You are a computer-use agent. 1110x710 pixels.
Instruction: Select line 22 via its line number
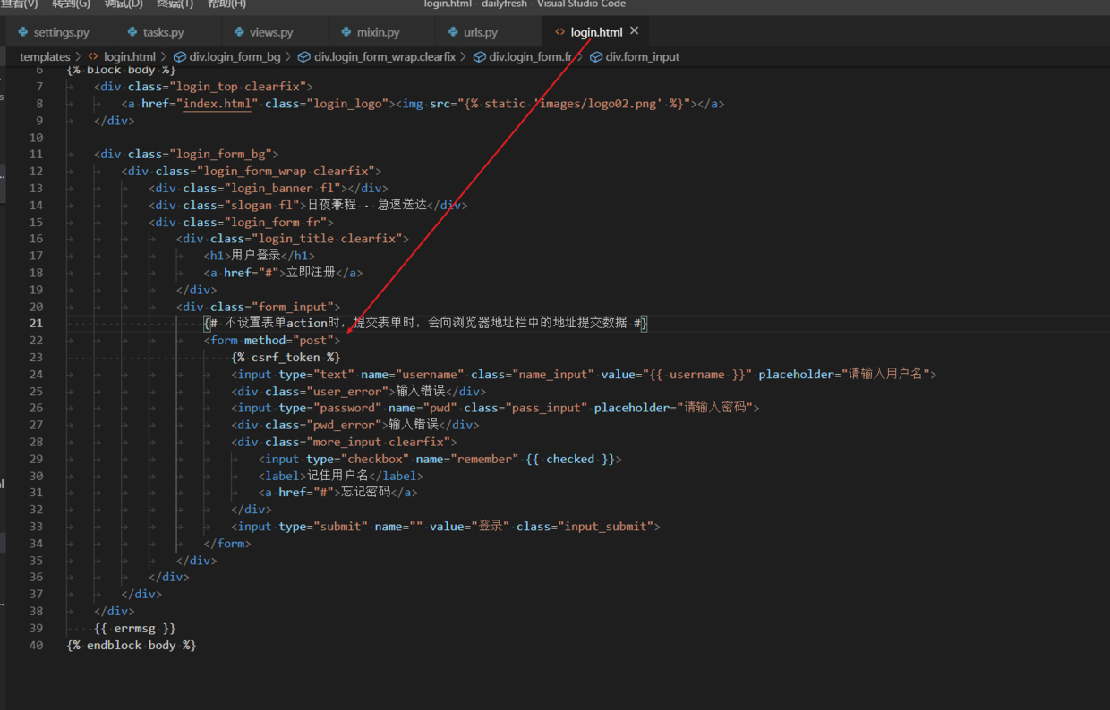[36, 340]
